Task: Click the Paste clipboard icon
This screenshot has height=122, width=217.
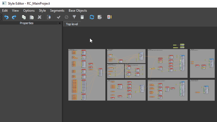Action: click(32, 17)
